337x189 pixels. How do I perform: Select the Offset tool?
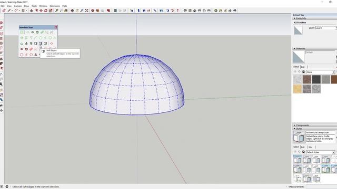pos(36,10)
